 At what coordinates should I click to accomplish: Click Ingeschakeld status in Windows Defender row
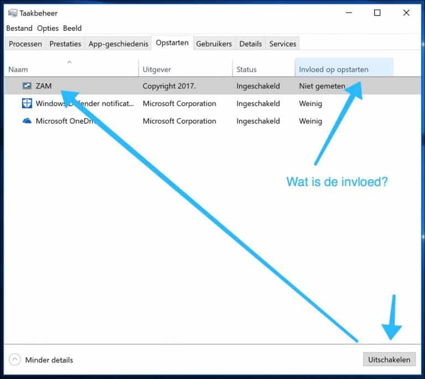[258, 103]
